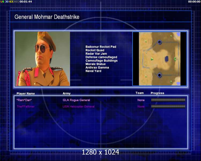
Task: Select the general's portrait image
Action: click(42, 59)
